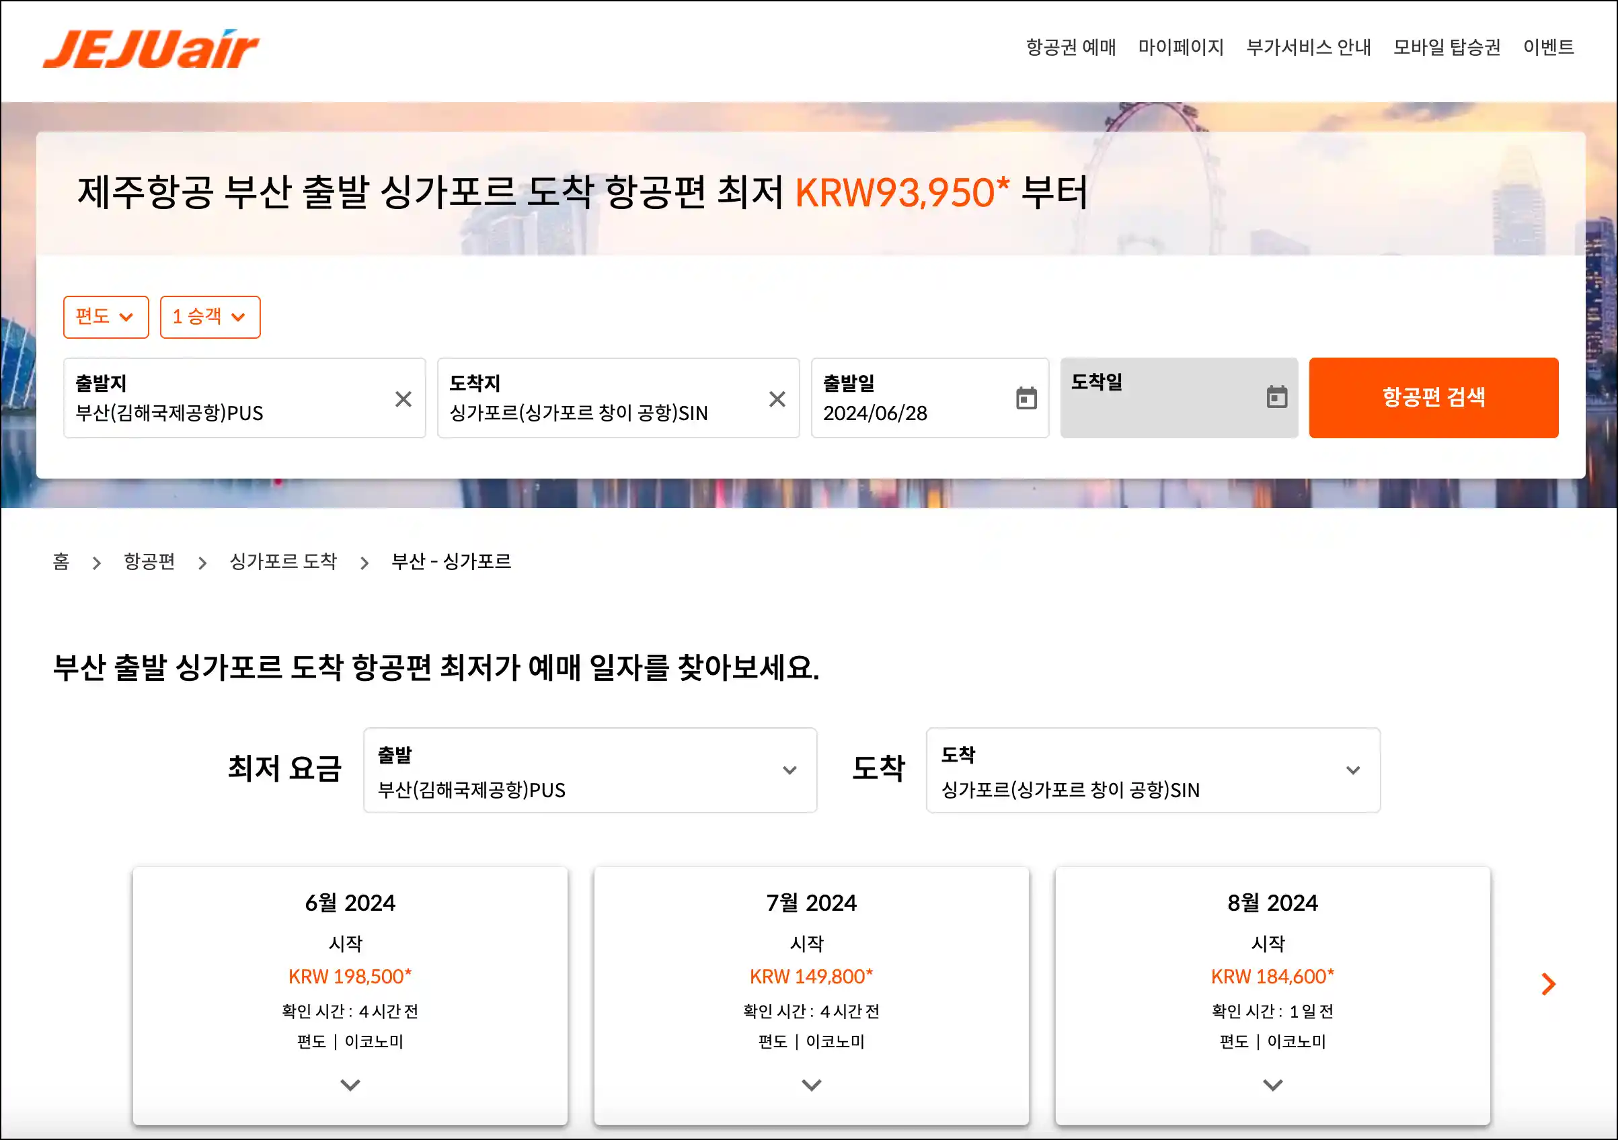Click the 부산 - 싱가포르 breadcrumb item

(x=451, y=561)
